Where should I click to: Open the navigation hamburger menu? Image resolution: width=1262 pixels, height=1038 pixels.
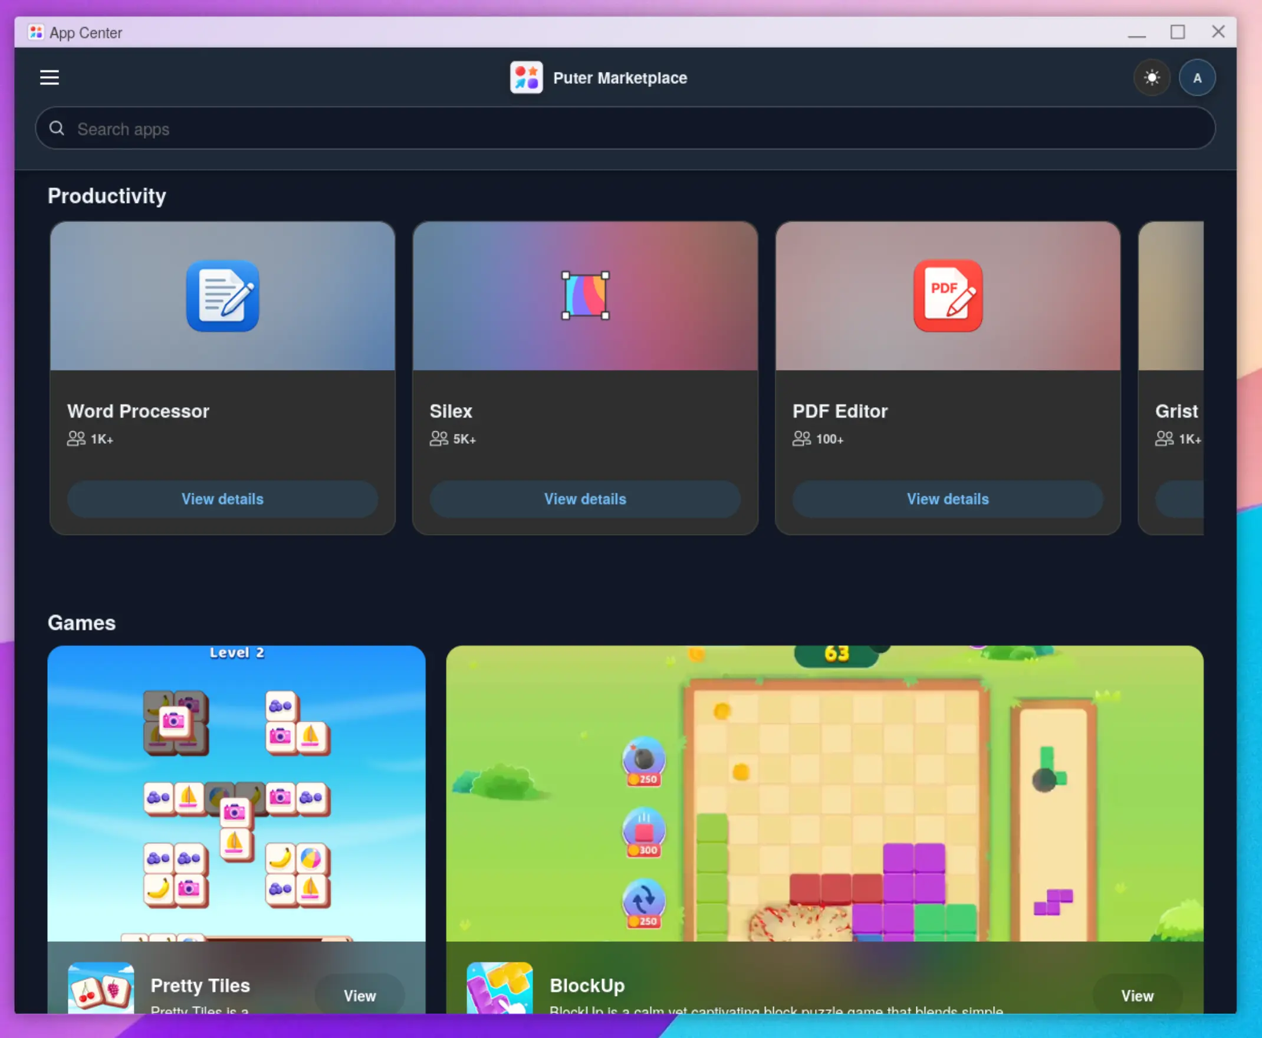pos(49,77)
